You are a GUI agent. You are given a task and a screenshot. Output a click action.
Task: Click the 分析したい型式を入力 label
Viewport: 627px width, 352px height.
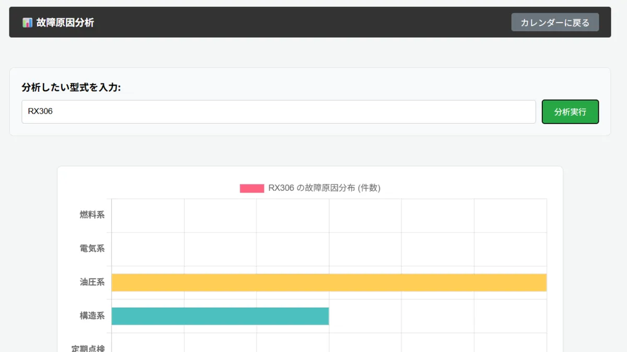(x=71, y=87)
